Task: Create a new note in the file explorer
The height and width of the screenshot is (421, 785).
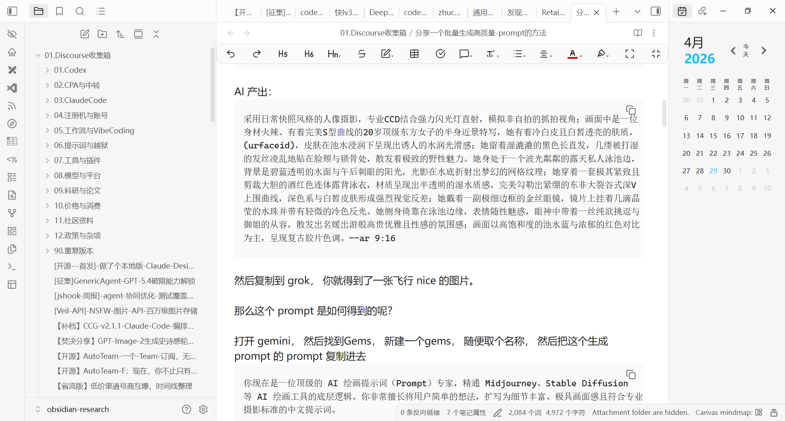Action: 85,34
